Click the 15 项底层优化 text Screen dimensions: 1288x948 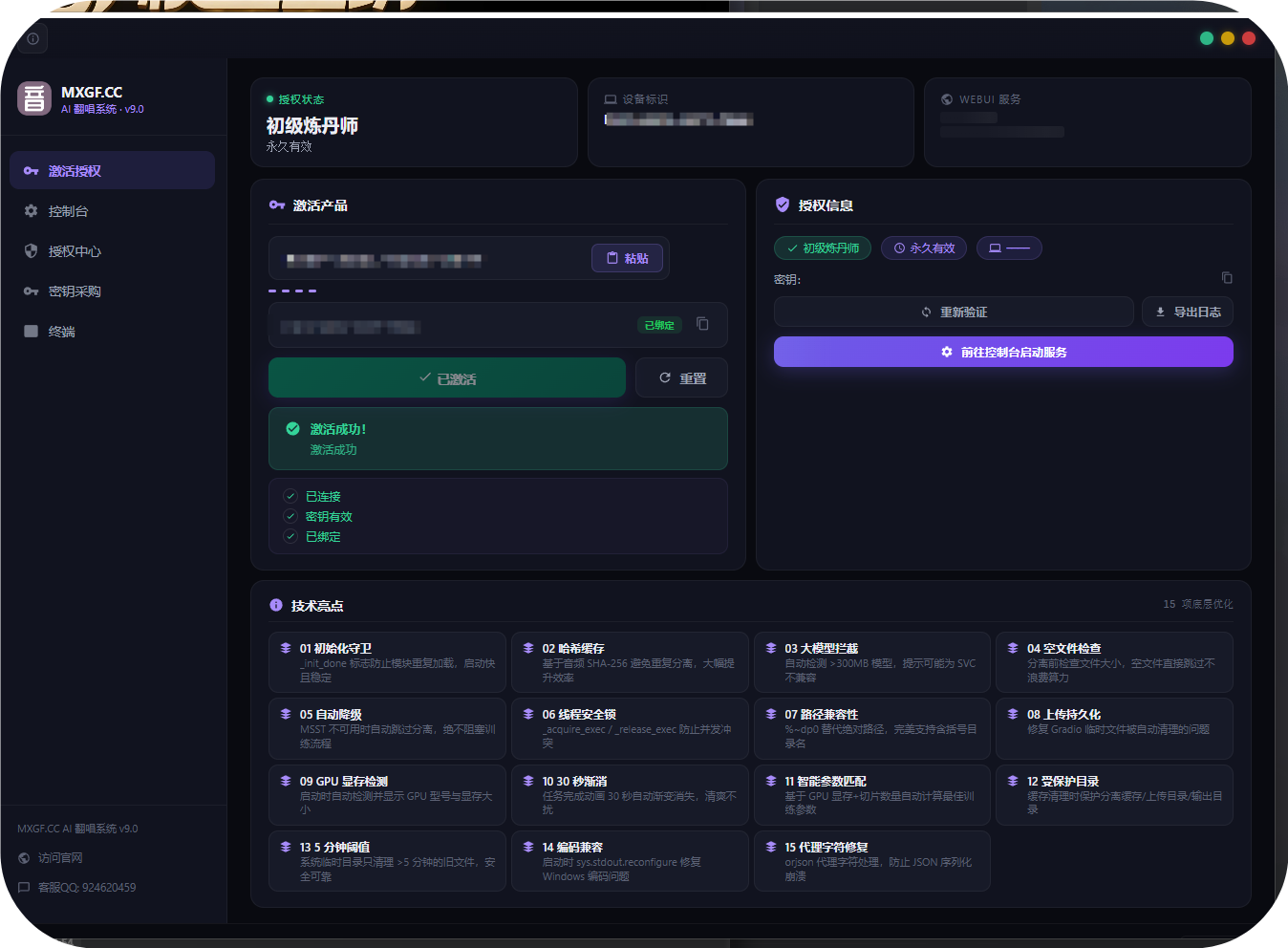click(x=1198, y=604)
